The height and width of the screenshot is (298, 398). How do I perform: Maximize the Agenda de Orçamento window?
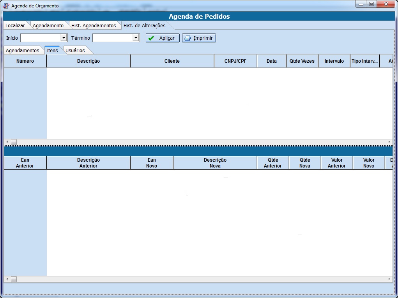coord(371,4)
